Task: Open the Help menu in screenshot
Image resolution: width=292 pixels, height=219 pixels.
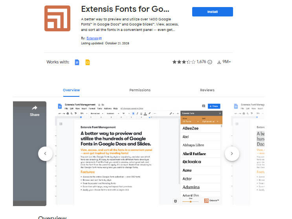Action: point(116,109)
